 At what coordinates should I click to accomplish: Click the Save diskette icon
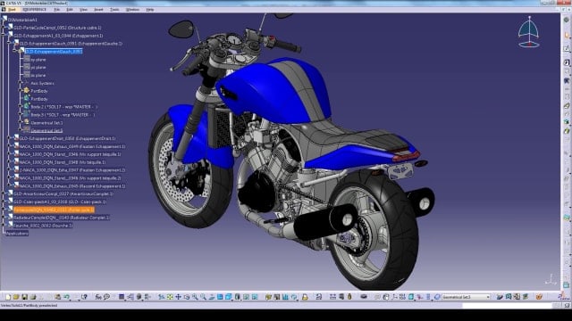point(24,297)
